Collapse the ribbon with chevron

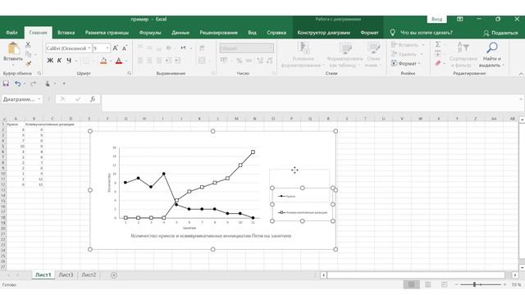click(521, 74)
